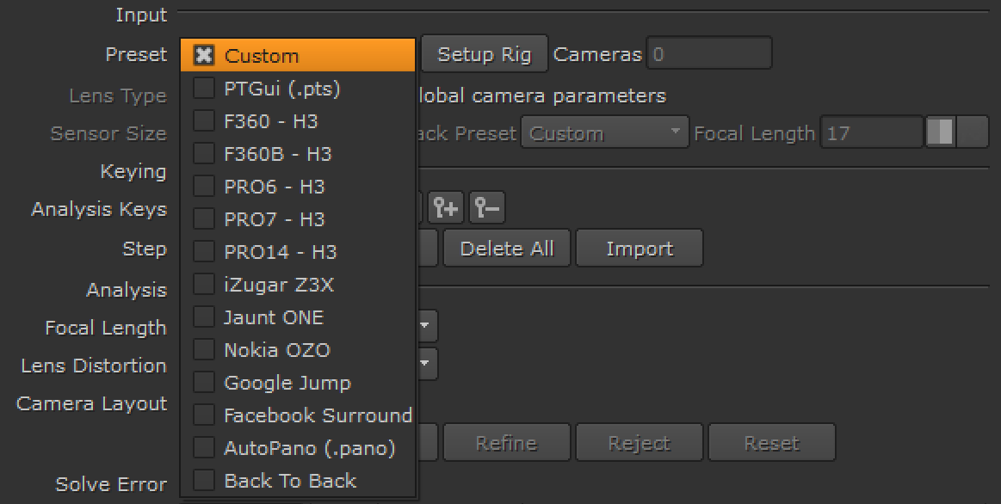Screen dimensions: 1001x504
Task: Click the Import button
Action: (640, 249)
